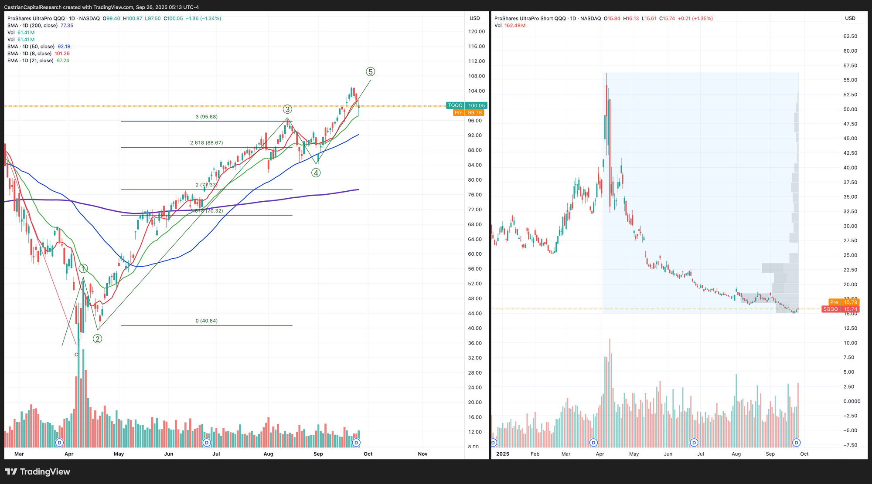The height and width of the screenshot is (484, 872).
Task: Click the TQQQ dividend marker near July
Action: (207, 443)
